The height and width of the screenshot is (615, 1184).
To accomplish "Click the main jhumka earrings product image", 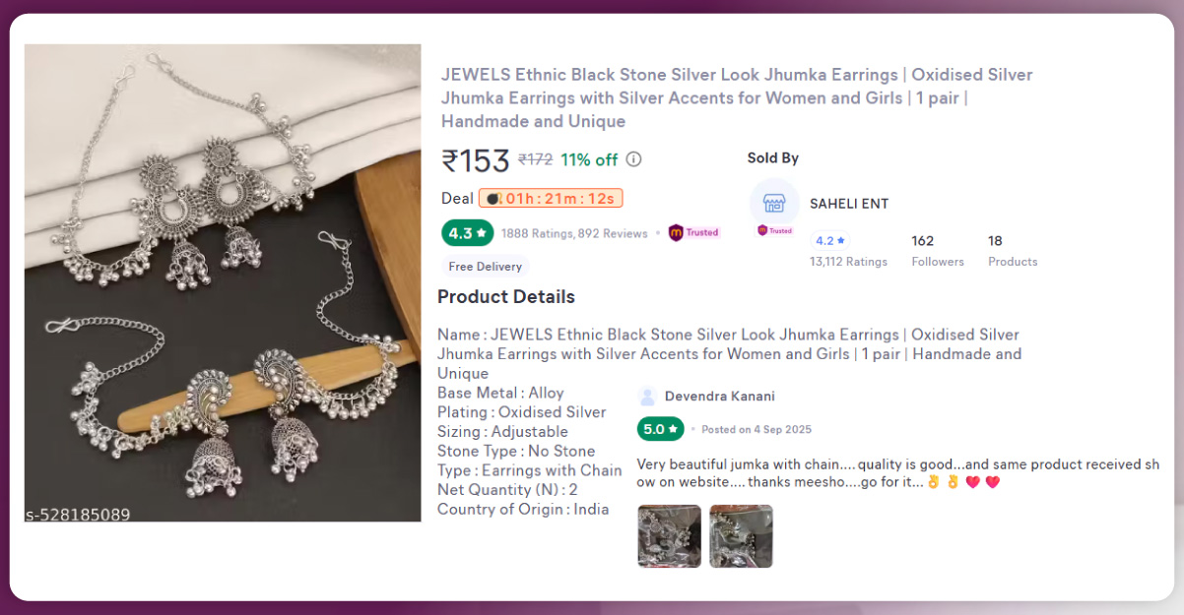I will click(223, 282).
